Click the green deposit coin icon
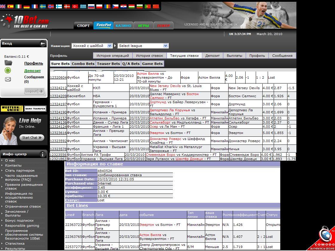Screen dimensions: 335x251 coord(8,70)
